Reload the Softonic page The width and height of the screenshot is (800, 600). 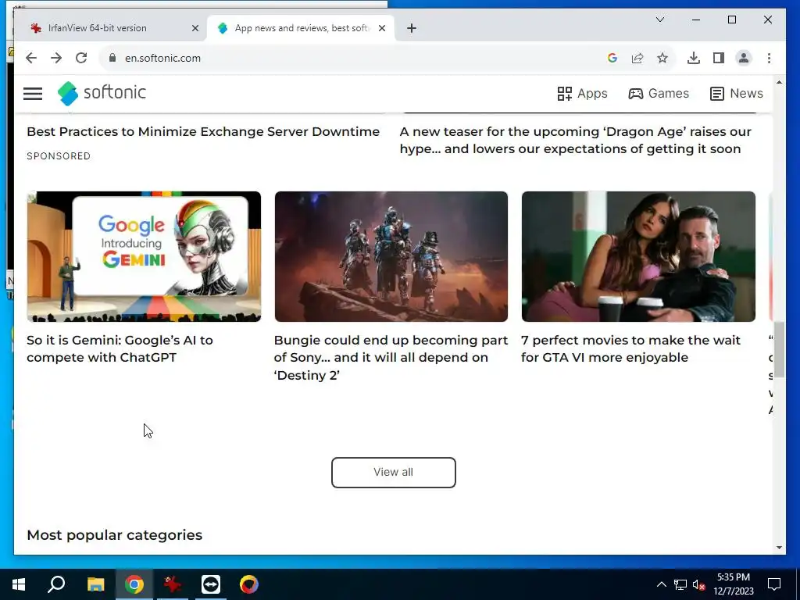[x=81, y=58]
